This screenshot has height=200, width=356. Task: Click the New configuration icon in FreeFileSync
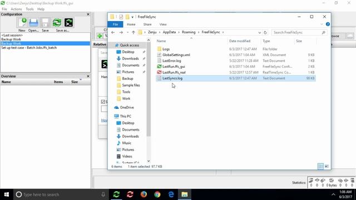click(22, 23)
